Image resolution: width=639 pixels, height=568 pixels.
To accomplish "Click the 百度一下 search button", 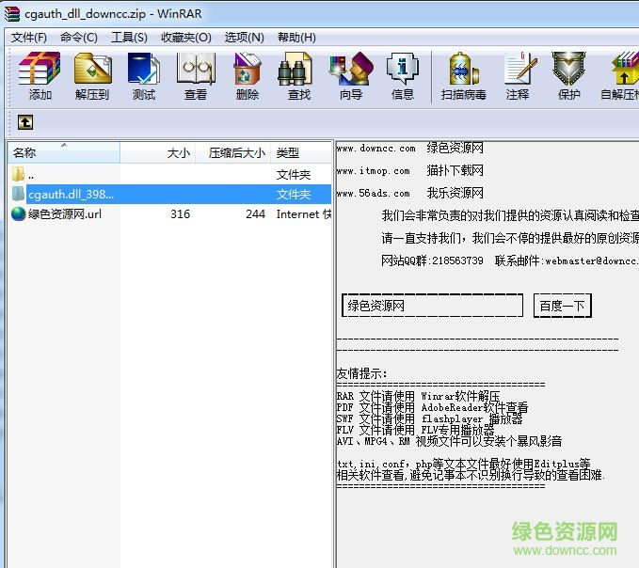I will pyautogui.click(x=563, y=306).
